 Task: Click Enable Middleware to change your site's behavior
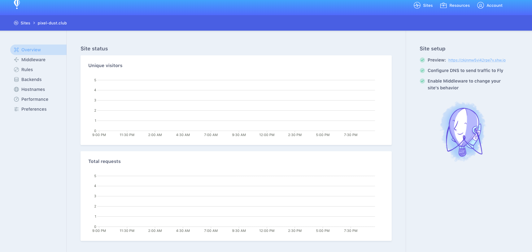[x=464, y=84]
